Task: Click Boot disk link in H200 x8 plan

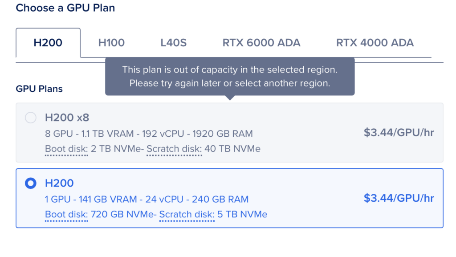Action: 66,149
